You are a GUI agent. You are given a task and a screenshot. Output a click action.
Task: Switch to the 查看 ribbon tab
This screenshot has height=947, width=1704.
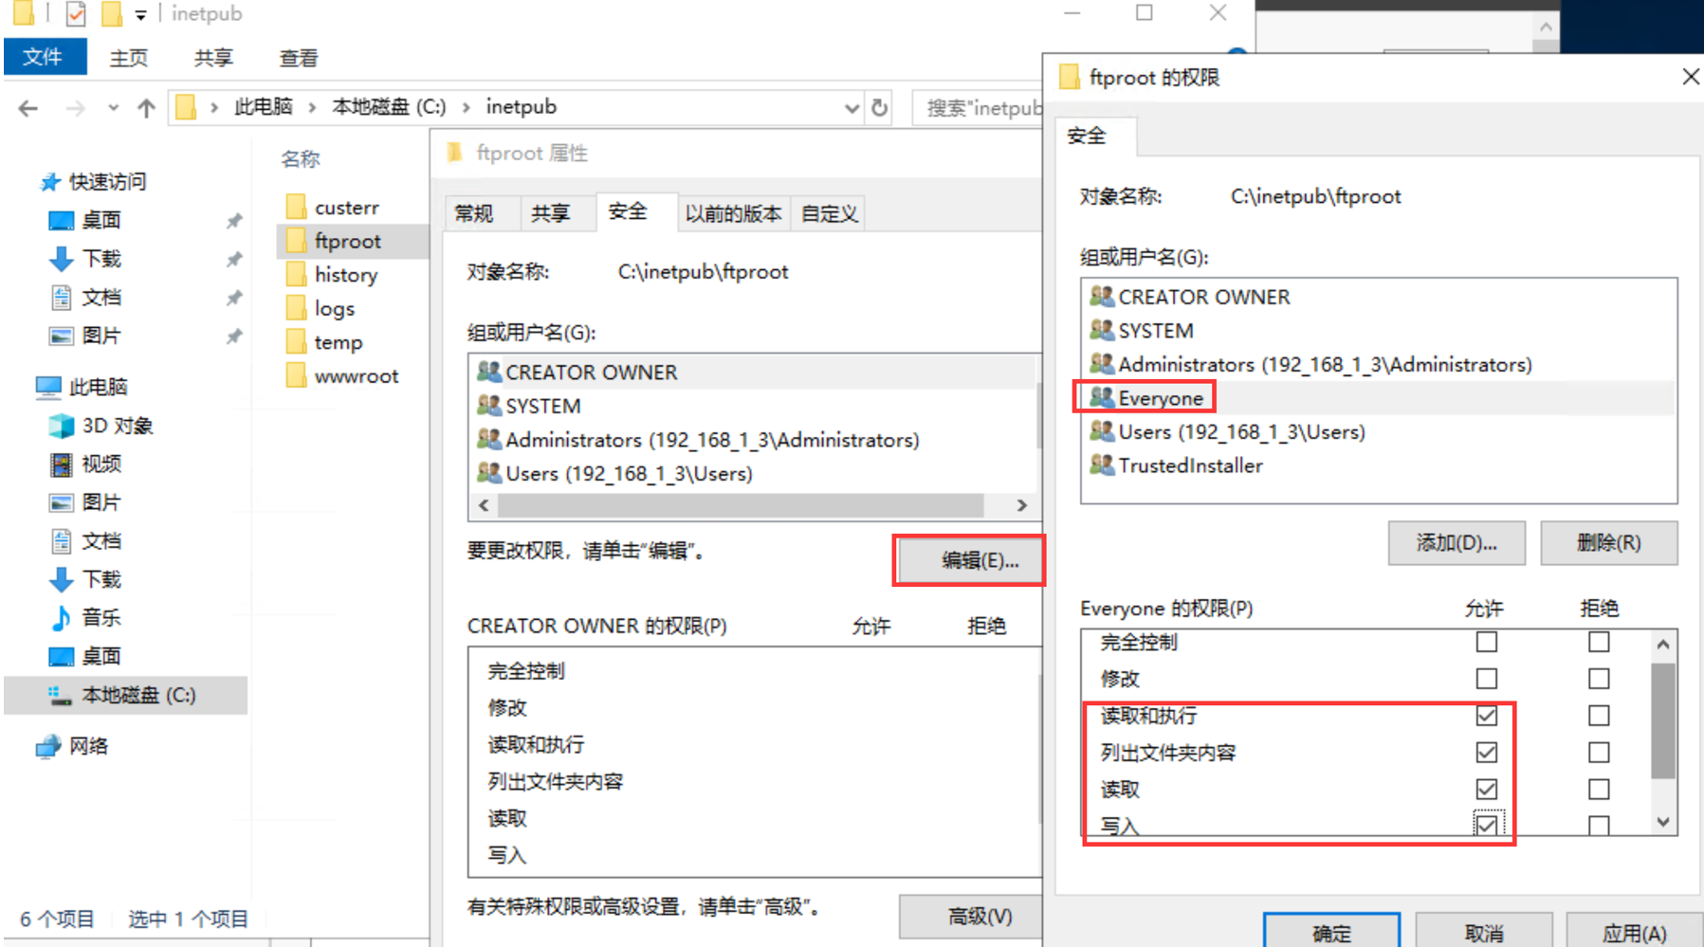tap(299, 58)
